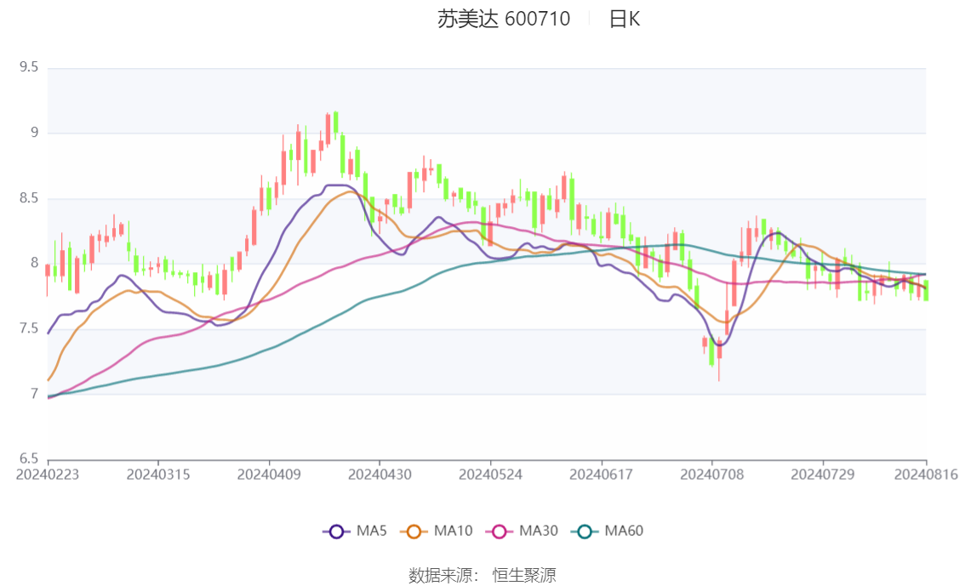Click the 20240816 x-axis date label
This screenshot has height=586, width=965.
point(926,475)
